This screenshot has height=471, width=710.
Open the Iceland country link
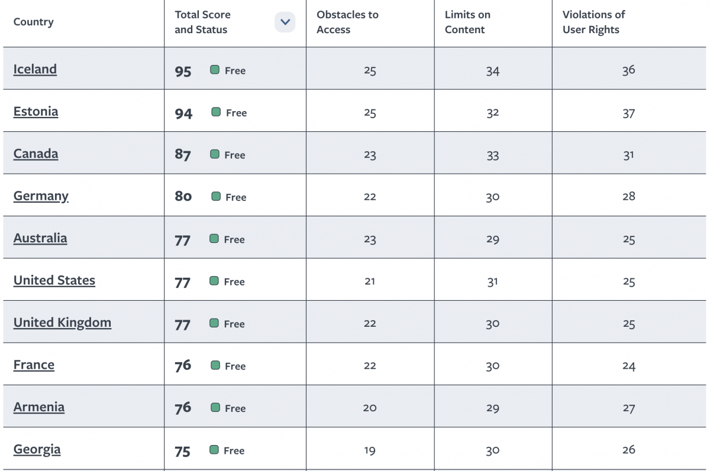point(35,69)
